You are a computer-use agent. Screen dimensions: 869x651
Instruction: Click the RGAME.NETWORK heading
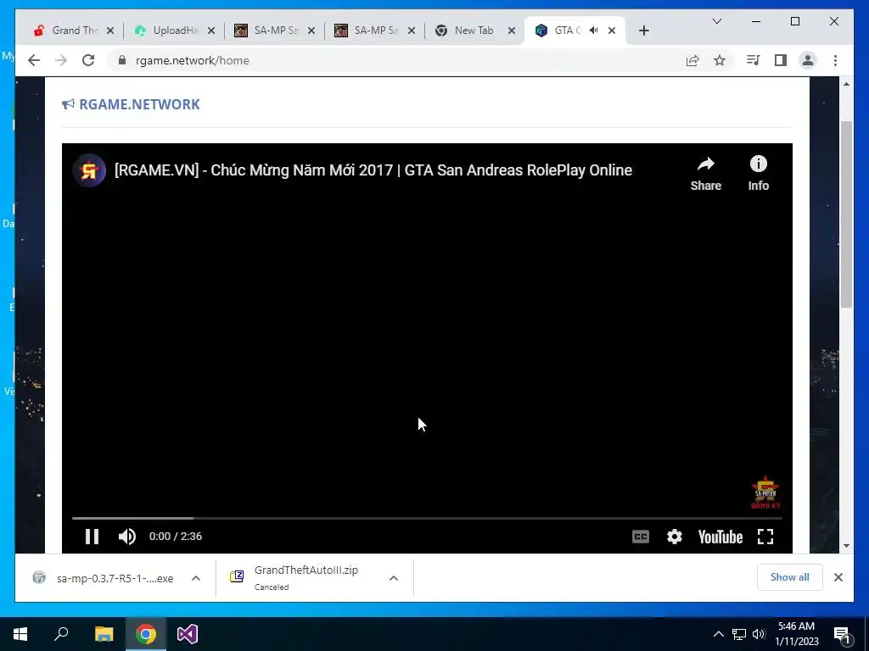[139, 104]
